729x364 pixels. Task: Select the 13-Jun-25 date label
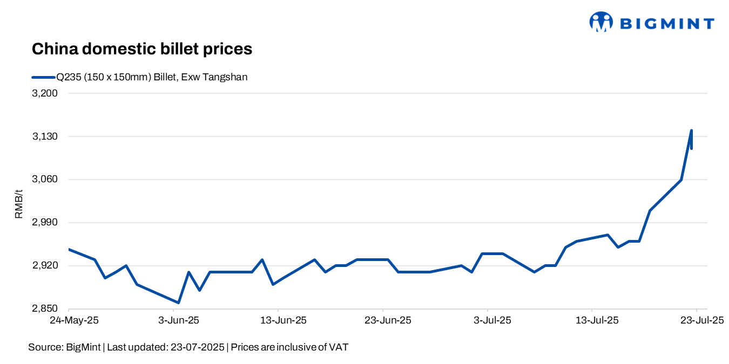(x=283, y=320)
